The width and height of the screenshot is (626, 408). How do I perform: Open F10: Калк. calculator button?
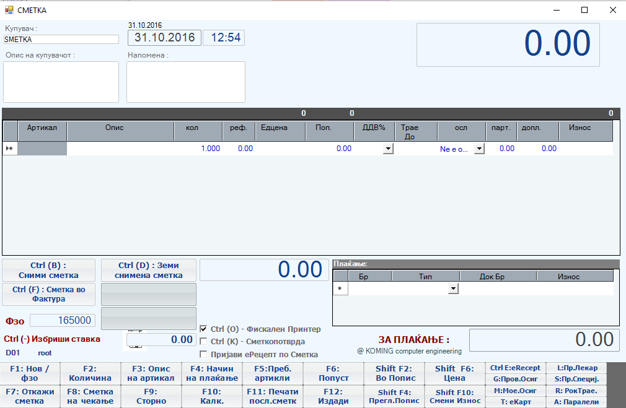point(212,396)
